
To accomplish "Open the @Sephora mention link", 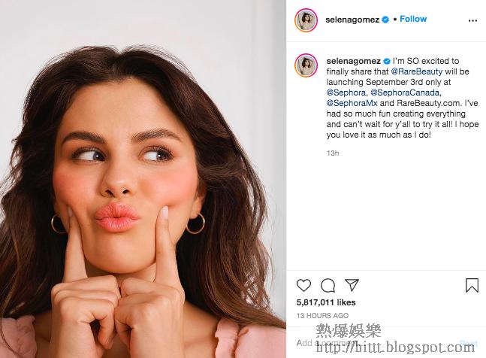I will point(346,93).
